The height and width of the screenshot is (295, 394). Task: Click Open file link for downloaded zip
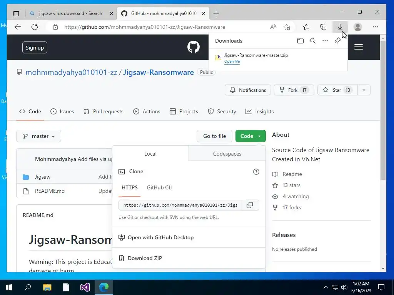[x=232, y=61]
